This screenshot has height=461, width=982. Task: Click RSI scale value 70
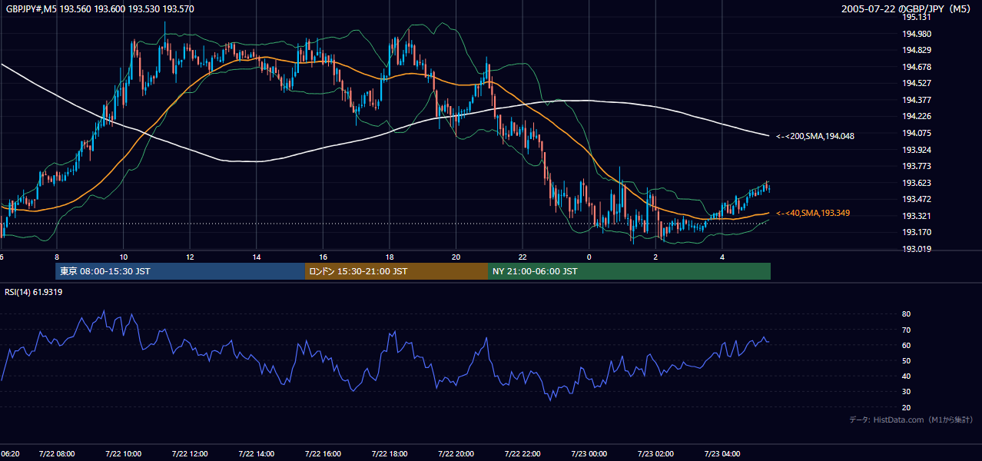[x=907, y=330]
